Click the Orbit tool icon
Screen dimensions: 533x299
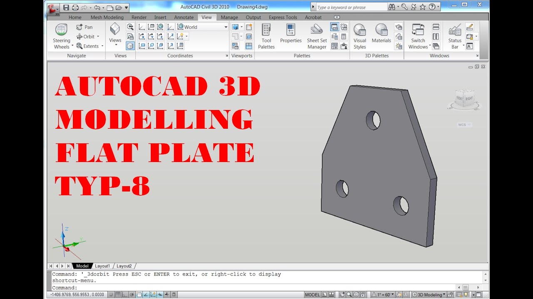pyautogui.click(x=80, y=37)
